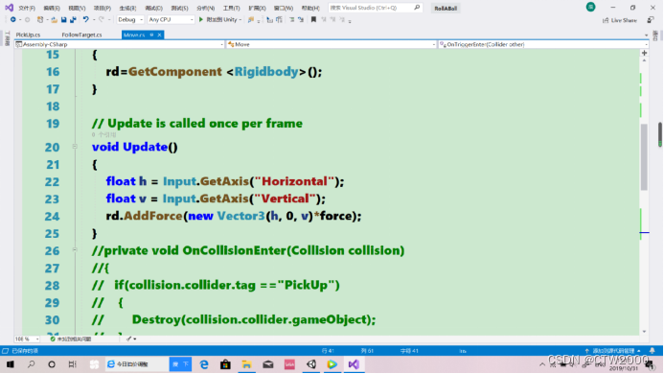Open the file tabs overflow dropdown
This screenshot has width=664, height=374.
tap(646, 35)
